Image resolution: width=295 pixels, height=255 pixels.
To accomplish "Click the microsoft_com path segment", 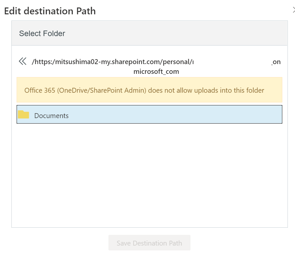I will pos(156,72).
